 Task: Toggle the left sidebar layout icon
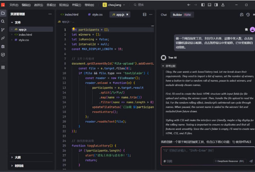click(203, 5)
